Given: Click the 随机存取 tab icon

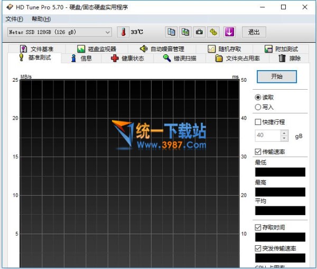Looking at the screenshot, I should click(x=211, y=49).
